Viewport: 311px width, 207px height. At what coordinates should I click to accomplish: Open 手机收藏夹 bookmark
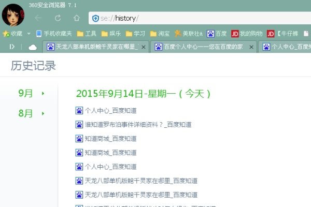(x=54, y=34)
